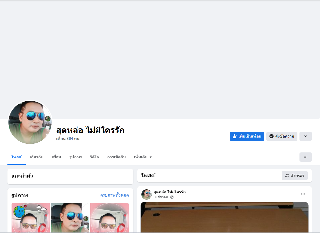The image size is (320, 233).
Task: Click the author name in the post header
Action: pos(170,192)
